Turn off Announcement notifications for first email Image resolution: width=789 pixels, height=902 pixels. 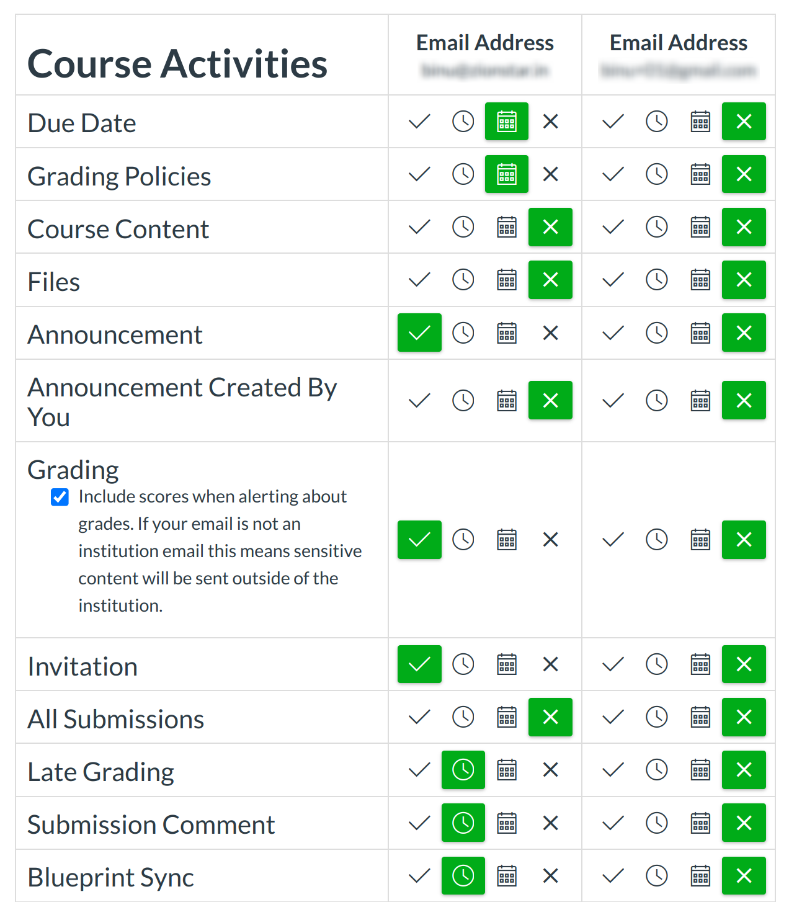tap(550, 333)
